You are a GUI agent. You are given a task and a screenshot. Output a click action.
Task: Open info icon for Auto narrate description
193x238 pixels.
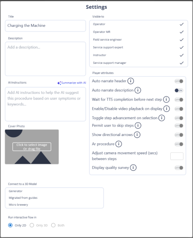coord(138,90)
